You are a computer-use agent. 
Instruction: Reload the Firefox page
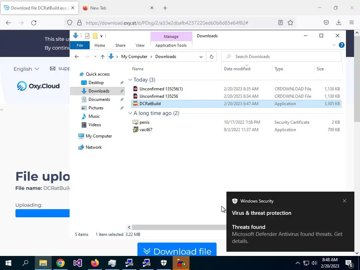coord(34,23)
